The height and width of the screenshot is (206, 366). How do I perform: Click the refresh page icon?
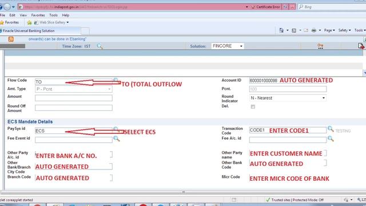coord(285,7)
